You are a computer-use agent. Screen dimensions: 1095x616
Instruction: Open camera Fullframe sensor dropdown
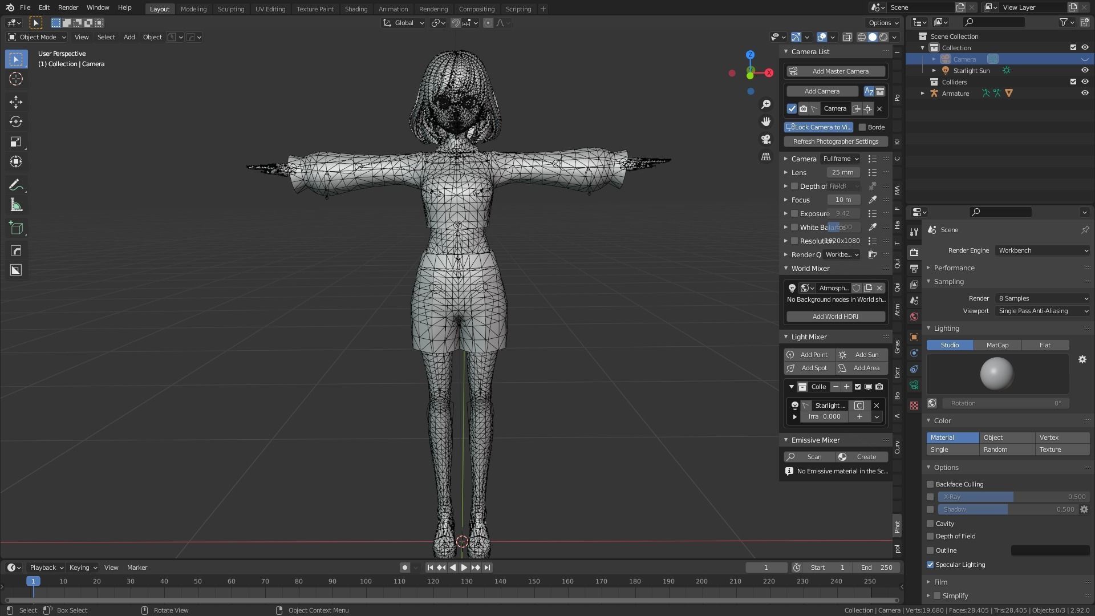pyautogui.click(x=841, y=159)
